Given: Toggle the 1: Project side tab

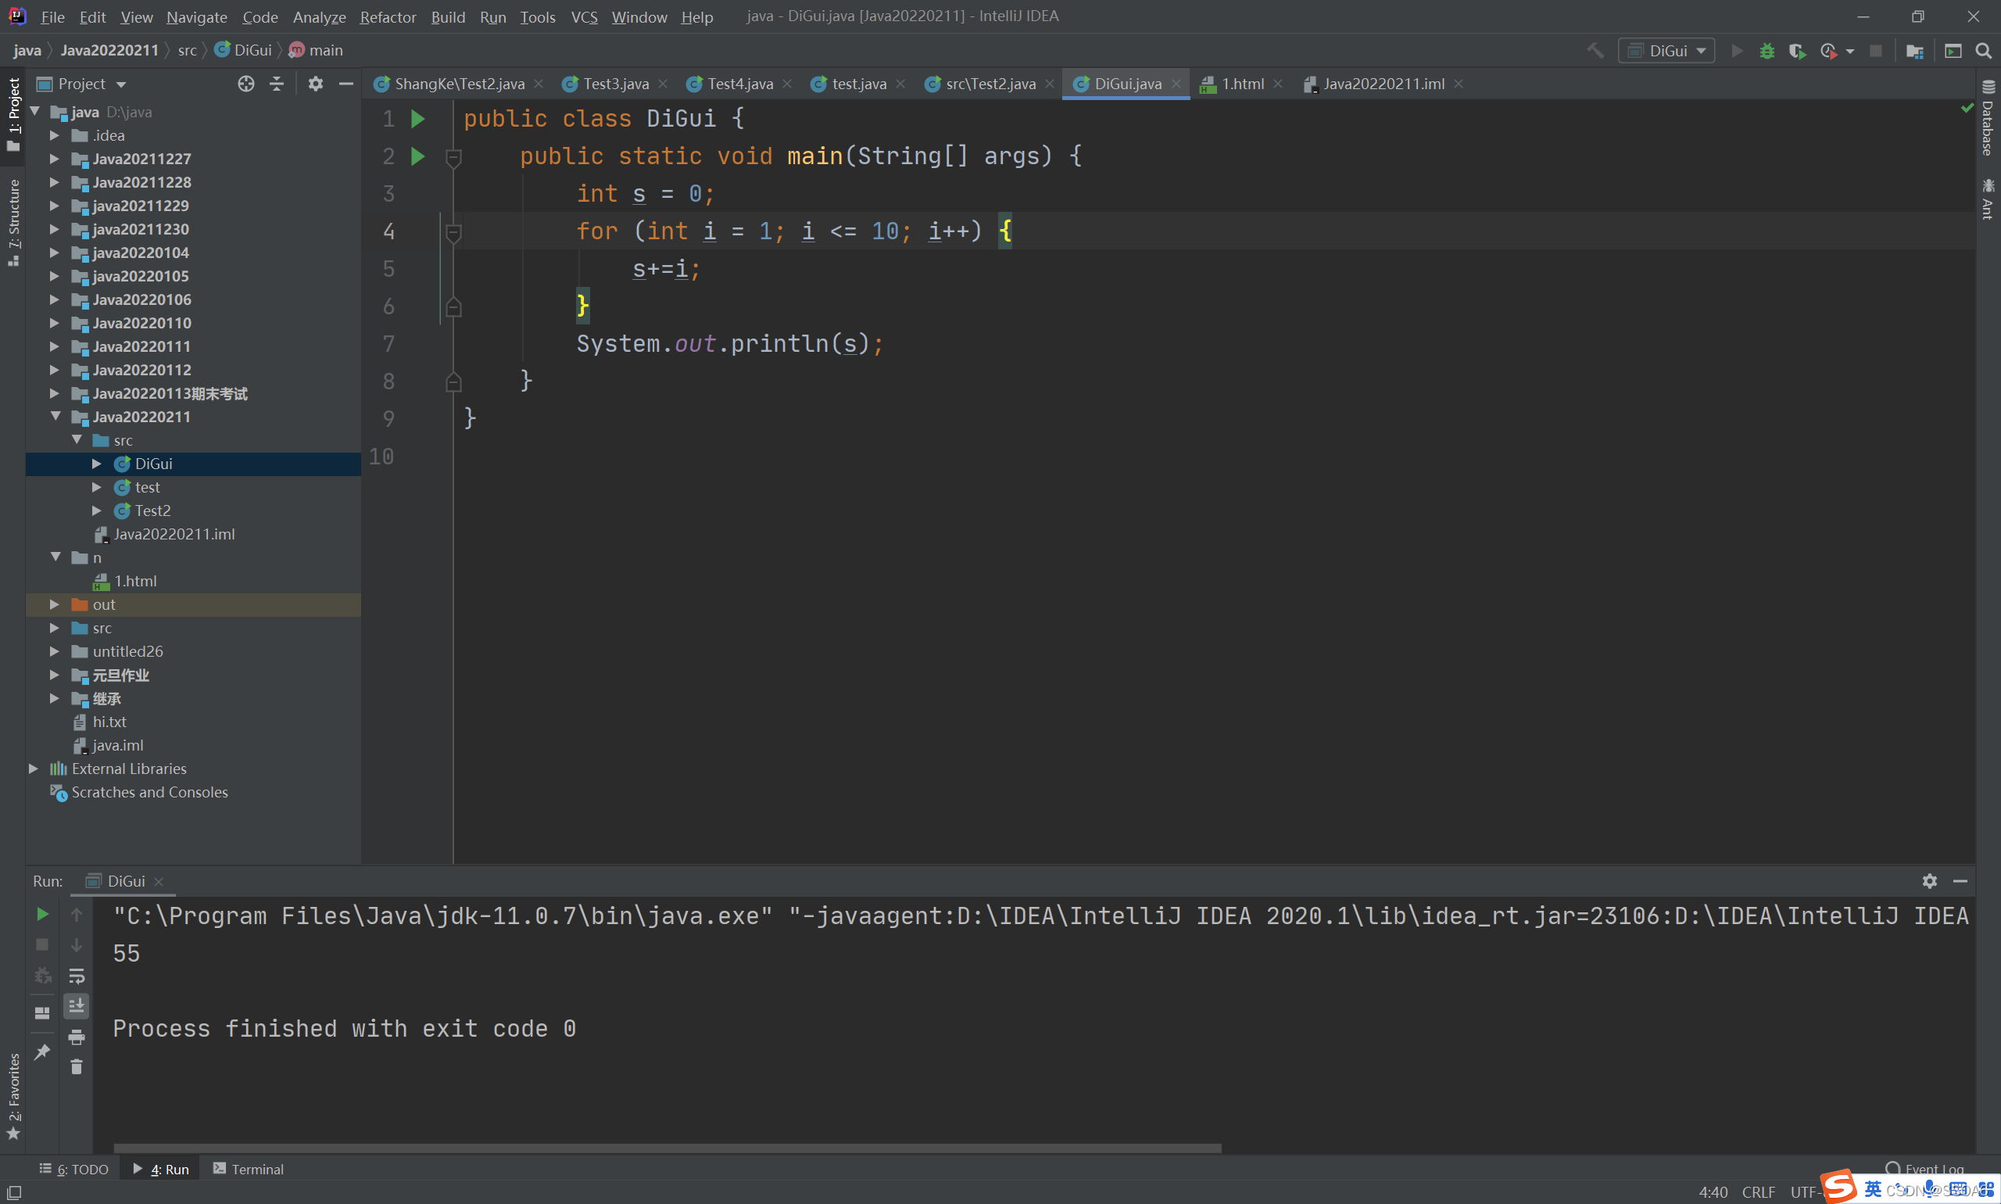Looking at the screenshot, I should (13, 114).
